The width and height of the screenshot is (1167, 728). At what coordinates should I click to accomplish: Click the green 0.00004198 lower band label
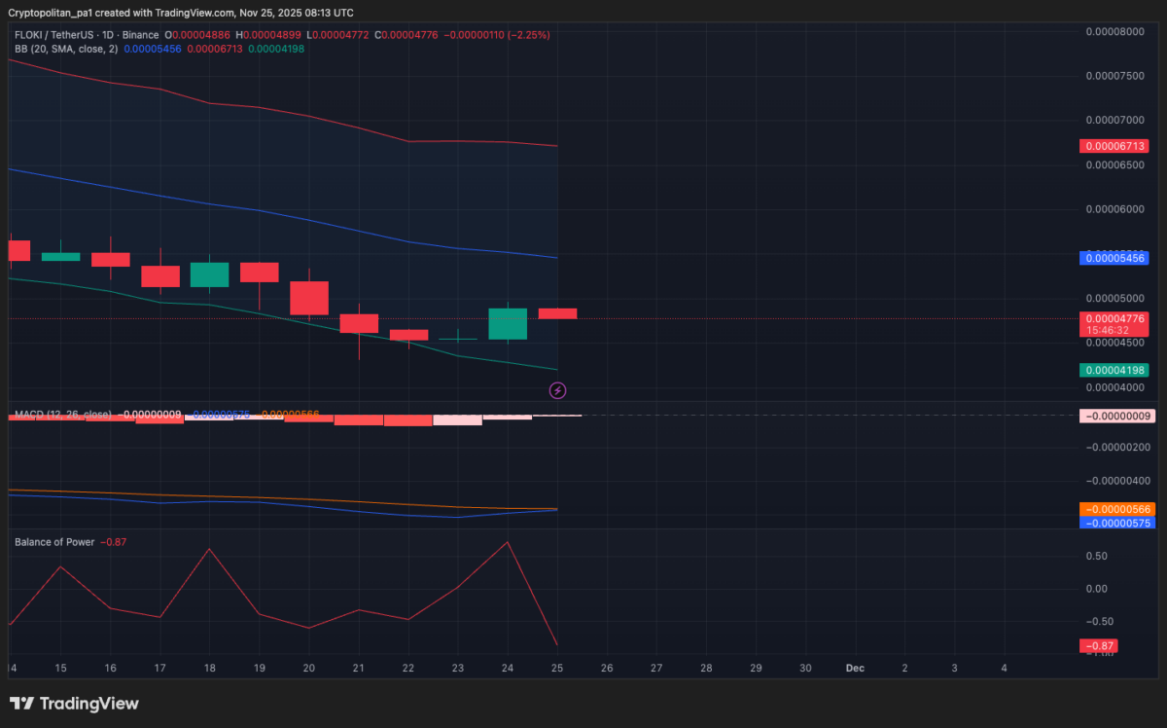1114,370
